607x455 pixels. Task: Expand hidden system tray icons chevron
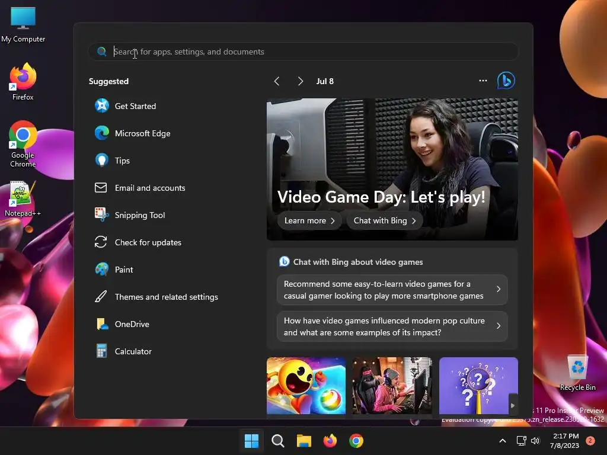coord(503,441)
